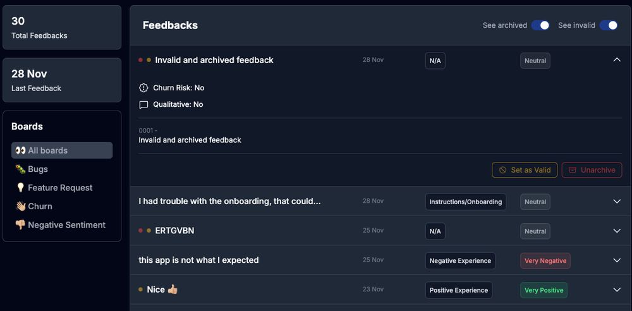The height and width of the screenshot is (311, 632).
Task: Click the lightbulb icon for Feature Request
Action: click(21, 188)
